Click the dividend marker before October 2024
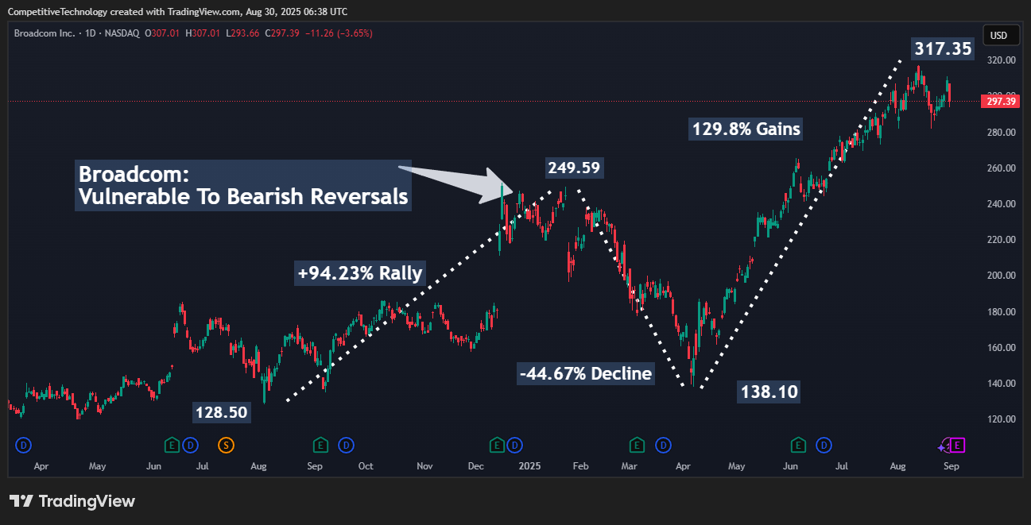The width and height of the screenshot is (1031, 525). click(346, 445)
